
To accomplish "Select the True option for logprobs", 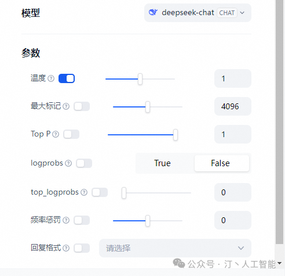I will 162,163.
